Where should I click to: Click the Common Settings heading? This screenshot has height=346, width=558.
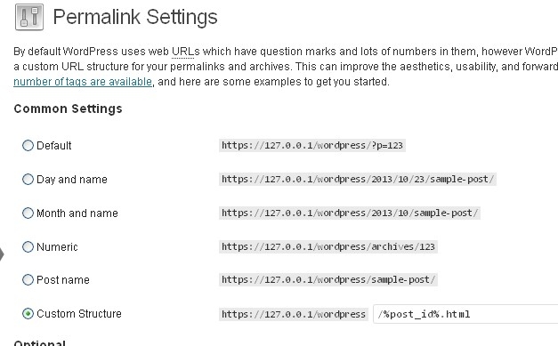[x=68, y=109]
